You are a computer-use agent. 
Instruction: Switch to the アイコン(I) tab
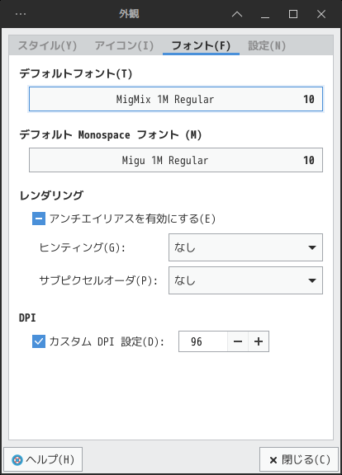pyautogui.click(x=124, y=45)
